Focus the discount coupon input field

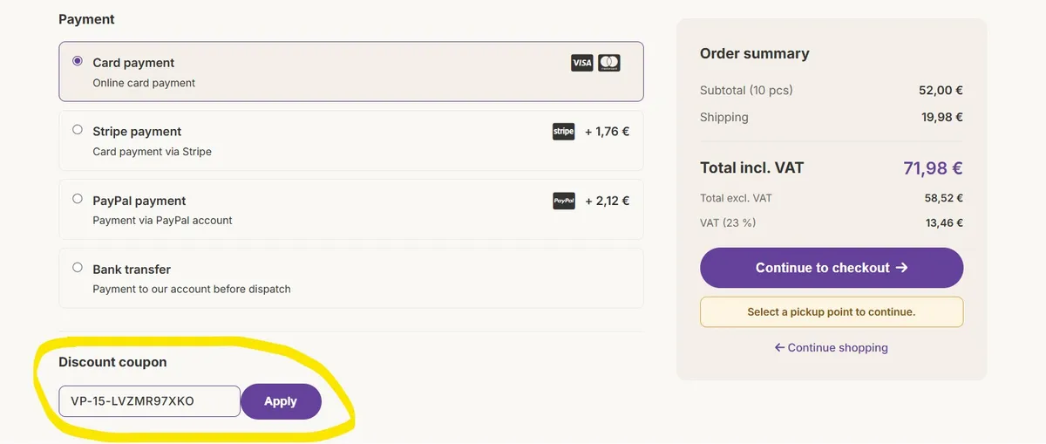click(x=149, y=401)
